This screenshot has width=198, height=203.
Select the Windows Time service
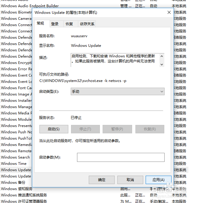point(14,164)
